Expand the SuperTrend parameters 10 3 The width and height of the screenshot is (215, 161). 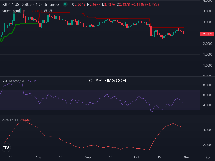pos(24,11)
